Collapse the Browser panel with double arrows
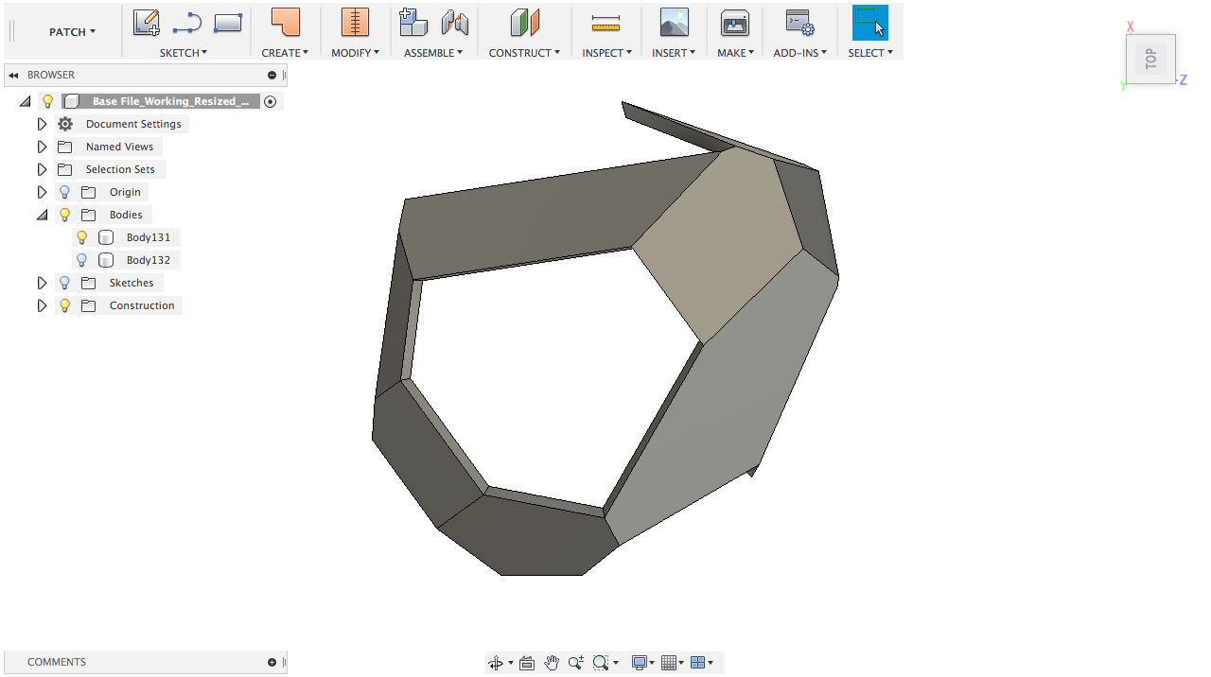Viewport: 1211px width, 677px height. (13, 75)
